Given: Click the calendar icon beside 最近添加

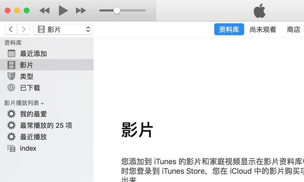Looking at the screenshot, I should click(11, 54).
